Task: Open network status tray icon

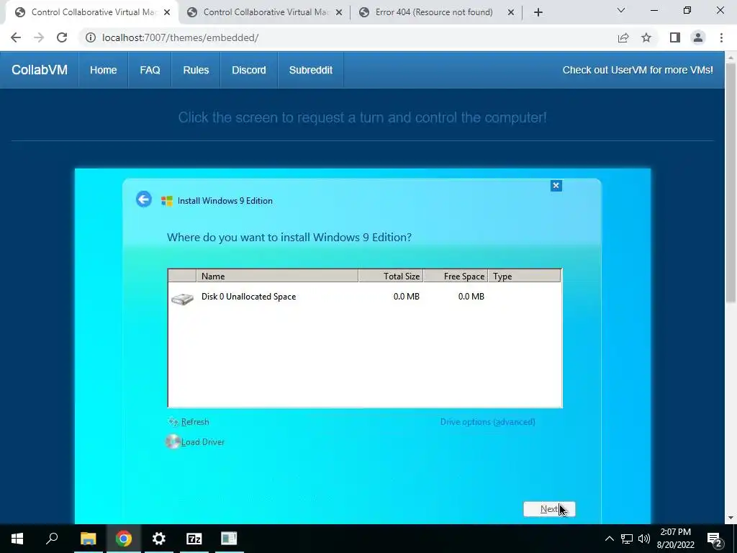Action: click(627, 539)
